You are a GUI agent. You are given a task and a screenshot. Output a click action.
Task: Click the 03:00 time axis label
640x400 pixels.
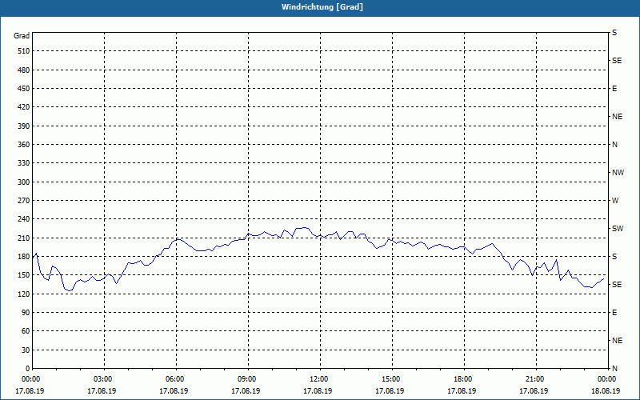tap(102, 379)
